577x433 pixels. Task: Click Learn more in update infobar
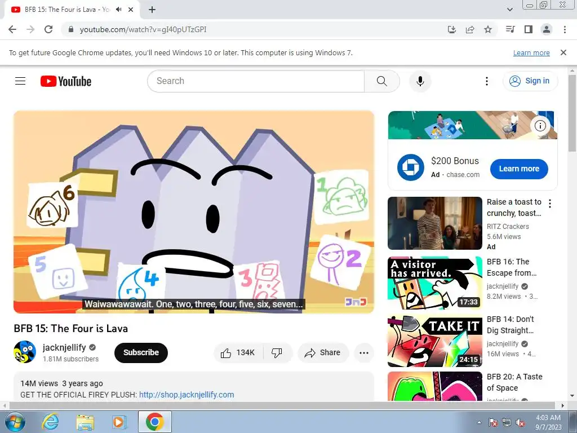click(531, 52)
